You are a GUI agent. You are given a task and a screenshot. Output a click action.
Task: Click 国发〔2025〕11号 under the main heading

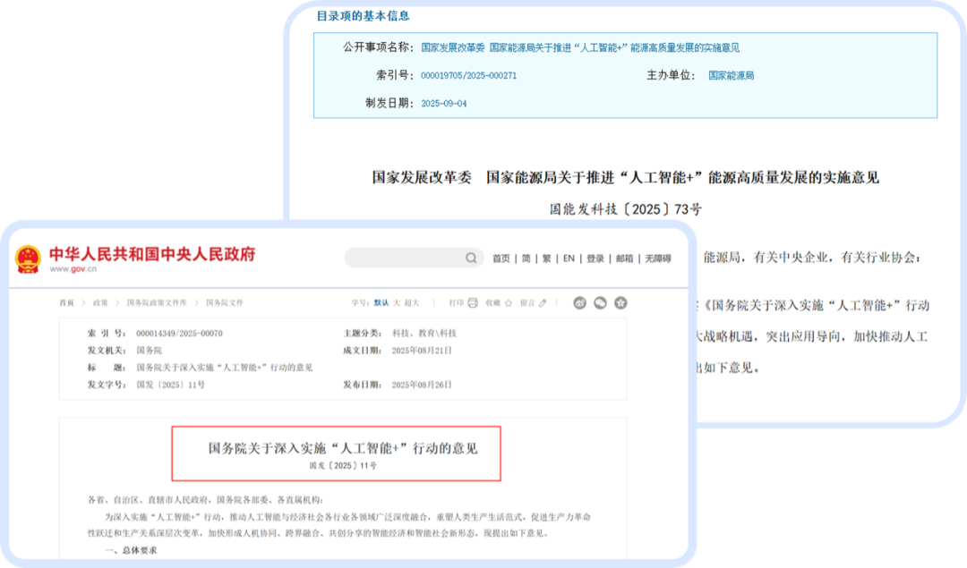coord(343,466)
